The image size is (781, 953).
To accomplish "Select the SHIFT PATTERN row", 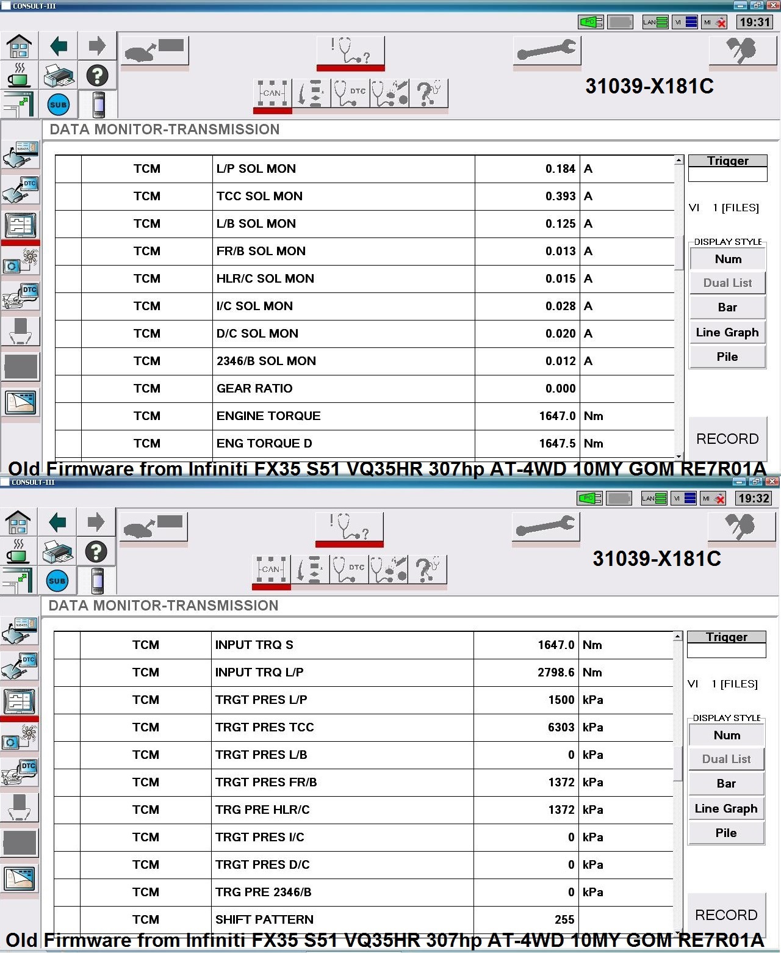I will 363,919.
